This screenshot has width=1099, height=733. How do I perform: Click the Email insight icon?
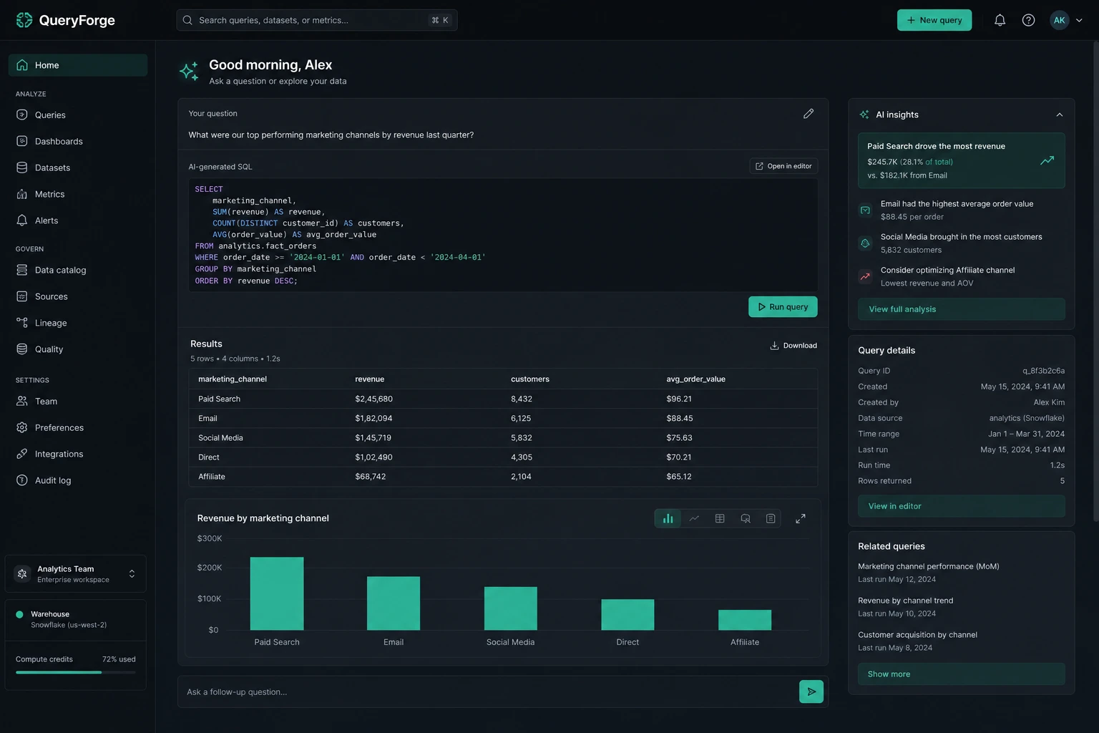[865, 210]
